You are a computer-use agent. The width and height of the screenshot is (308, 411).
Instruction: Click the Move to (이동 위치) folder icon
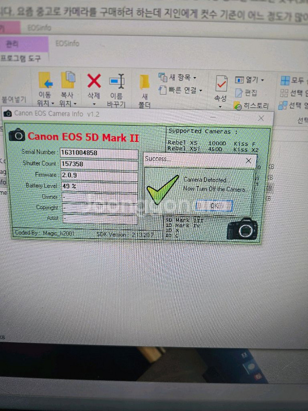point(46,81)
